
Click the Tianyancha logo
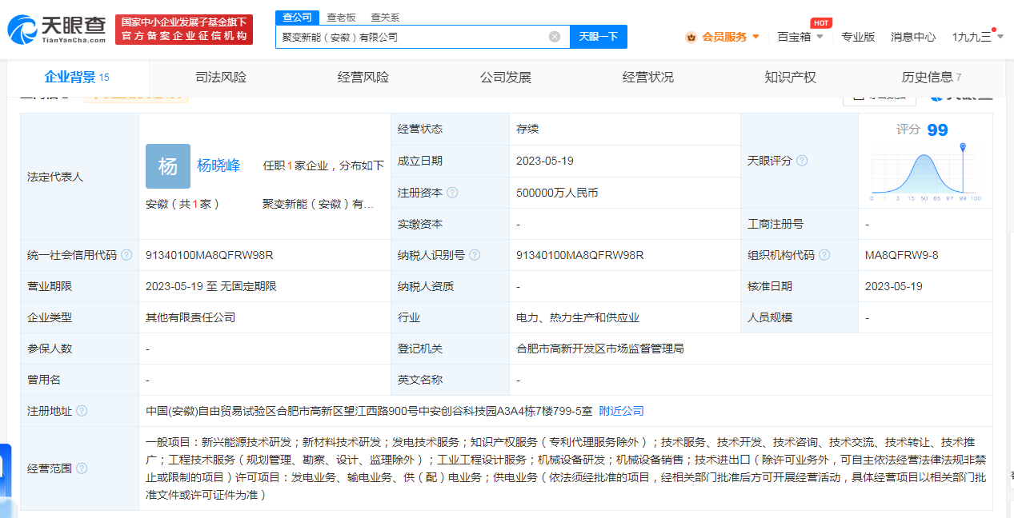[57, 30]
